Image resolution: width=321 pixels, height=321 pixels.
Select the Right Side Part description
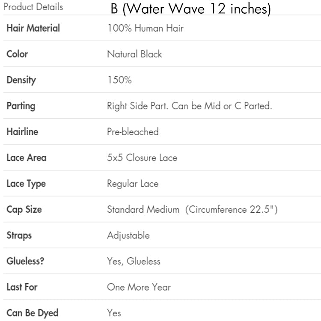coord(190,106)
